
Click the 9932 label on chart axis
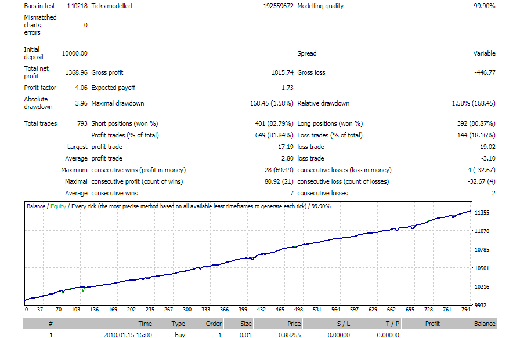(x=480, y=305)
